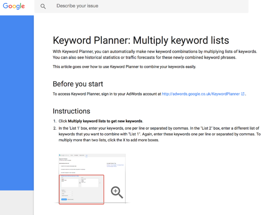Click the sentence 'This article goes over how to use Keyword Planner'
Screen dimensions: 271x215
point(124,67)
